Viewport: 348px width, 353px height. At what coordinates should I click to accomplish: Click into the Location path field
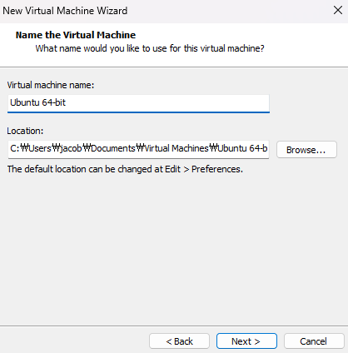pyautogui.click(x=138, y=149)
